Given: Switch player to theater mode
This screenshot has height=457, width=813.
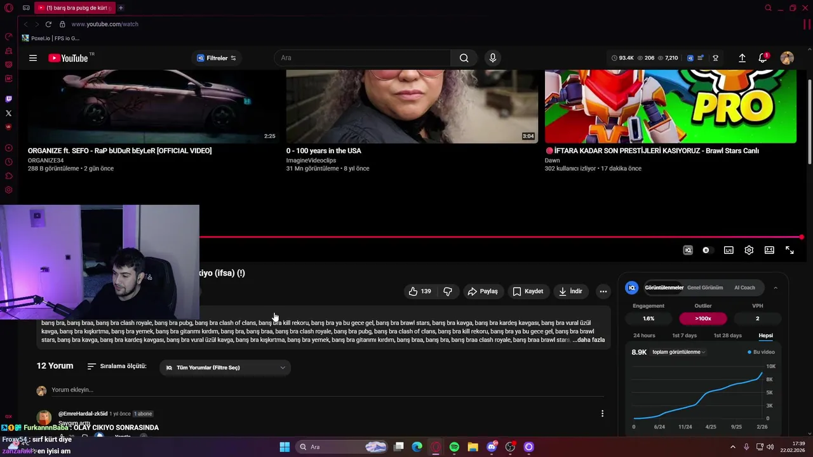Looking at the screenshot, I should click(769, 250).
